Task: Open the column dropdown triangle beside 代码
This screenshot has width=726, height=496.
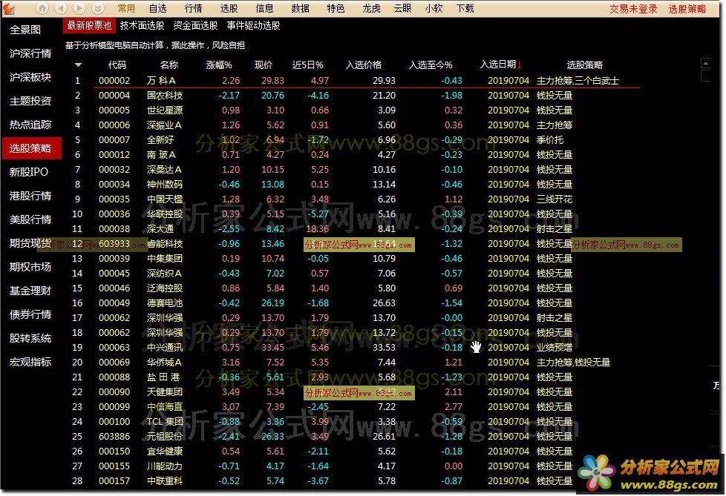Action: point(78,65)
